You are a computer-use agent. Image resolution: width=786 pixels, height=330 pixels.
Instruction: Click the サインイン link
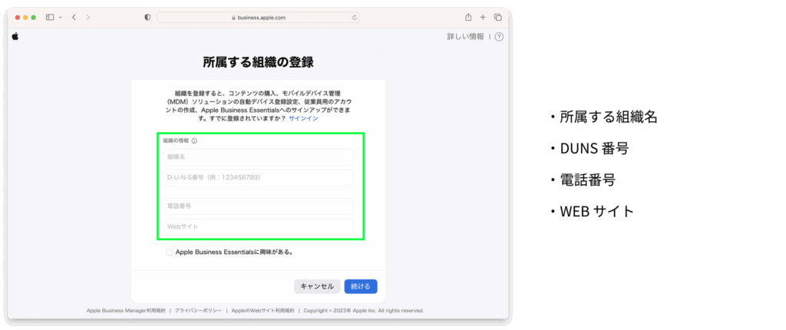[x=303, y=119]
